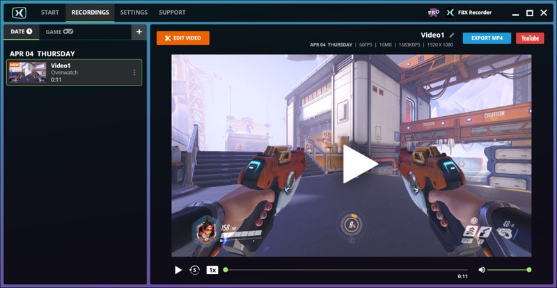Image resolution: width=557 pixels, height=288 pixels.
Task: Open the SUPPORT tab
Action: click(x=172, y=13)
